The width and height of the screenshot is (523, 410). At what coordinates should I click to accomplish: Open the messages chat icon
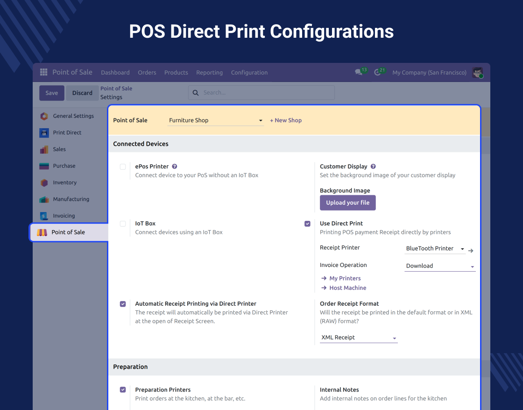click(x=359, y=72)
